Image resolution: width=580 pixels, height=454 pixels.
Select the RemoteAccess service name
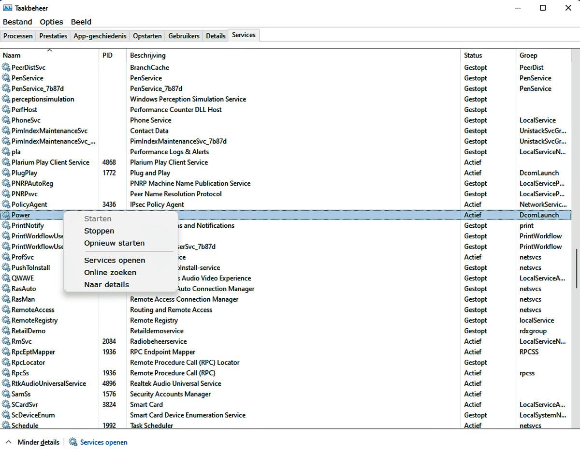click(33, 310)
